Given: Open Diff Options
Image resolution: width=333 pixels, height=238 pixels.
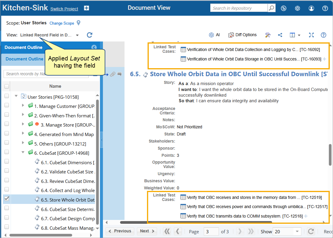Looking at the screenshot, I should [242, 35].
